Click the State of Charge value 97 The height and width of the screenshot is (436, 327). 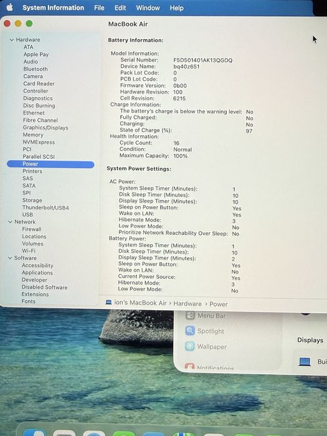click(x=249, y=131)
